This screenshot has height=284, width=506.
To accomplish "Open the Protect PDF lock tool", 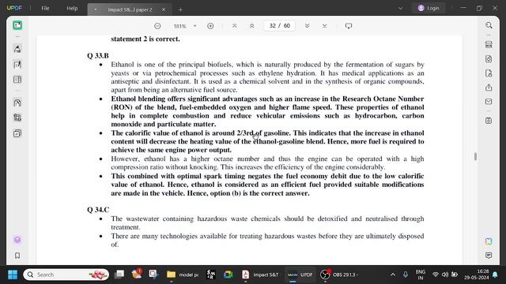I will pyautogui.click(x=489, y=73).
